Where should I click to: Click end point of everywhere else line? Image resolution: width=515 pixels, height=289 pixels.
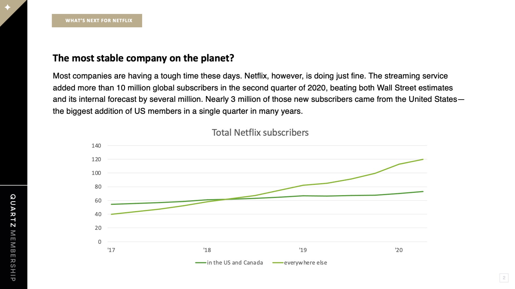pyautogui.click(x=423, y=159)
